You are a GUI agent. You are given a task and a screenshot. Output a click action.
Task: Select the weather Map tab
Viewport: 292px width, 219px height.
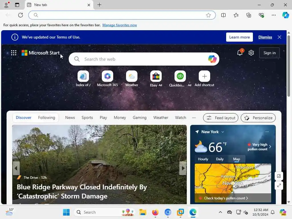coord(236,159)
